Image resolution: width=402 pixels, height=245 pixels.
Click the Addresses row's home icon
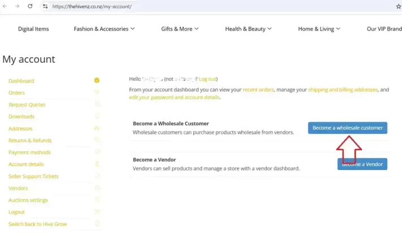coord(97,128)
